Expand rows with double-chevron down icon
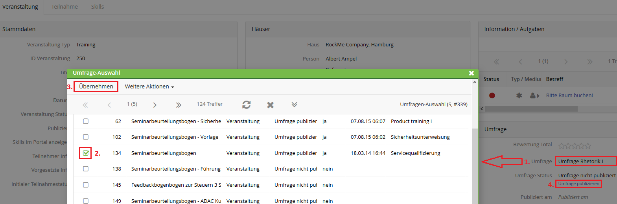The image size is (617, 204). tap(294, 105)
